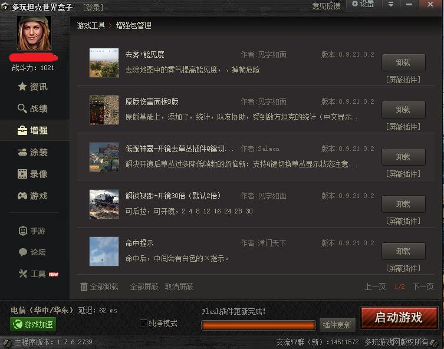Click the 解锁视距+开镜30倍（默认2倍） title
The width and height of the screenshot is (444, 349).
tap(173, 196)
